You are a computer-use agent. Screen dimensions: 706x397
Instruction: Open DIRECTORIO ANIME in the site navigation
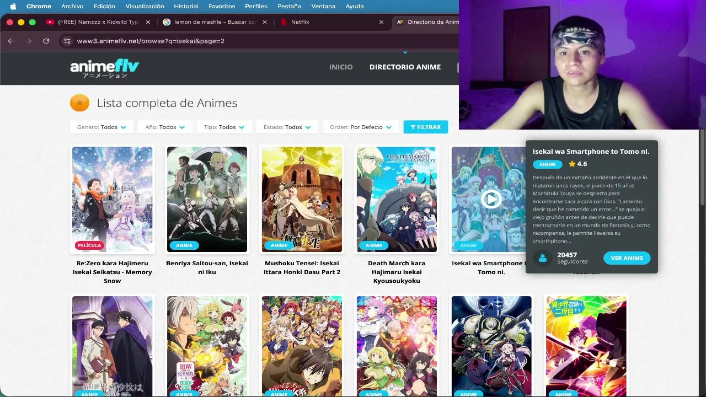[405, 67]
